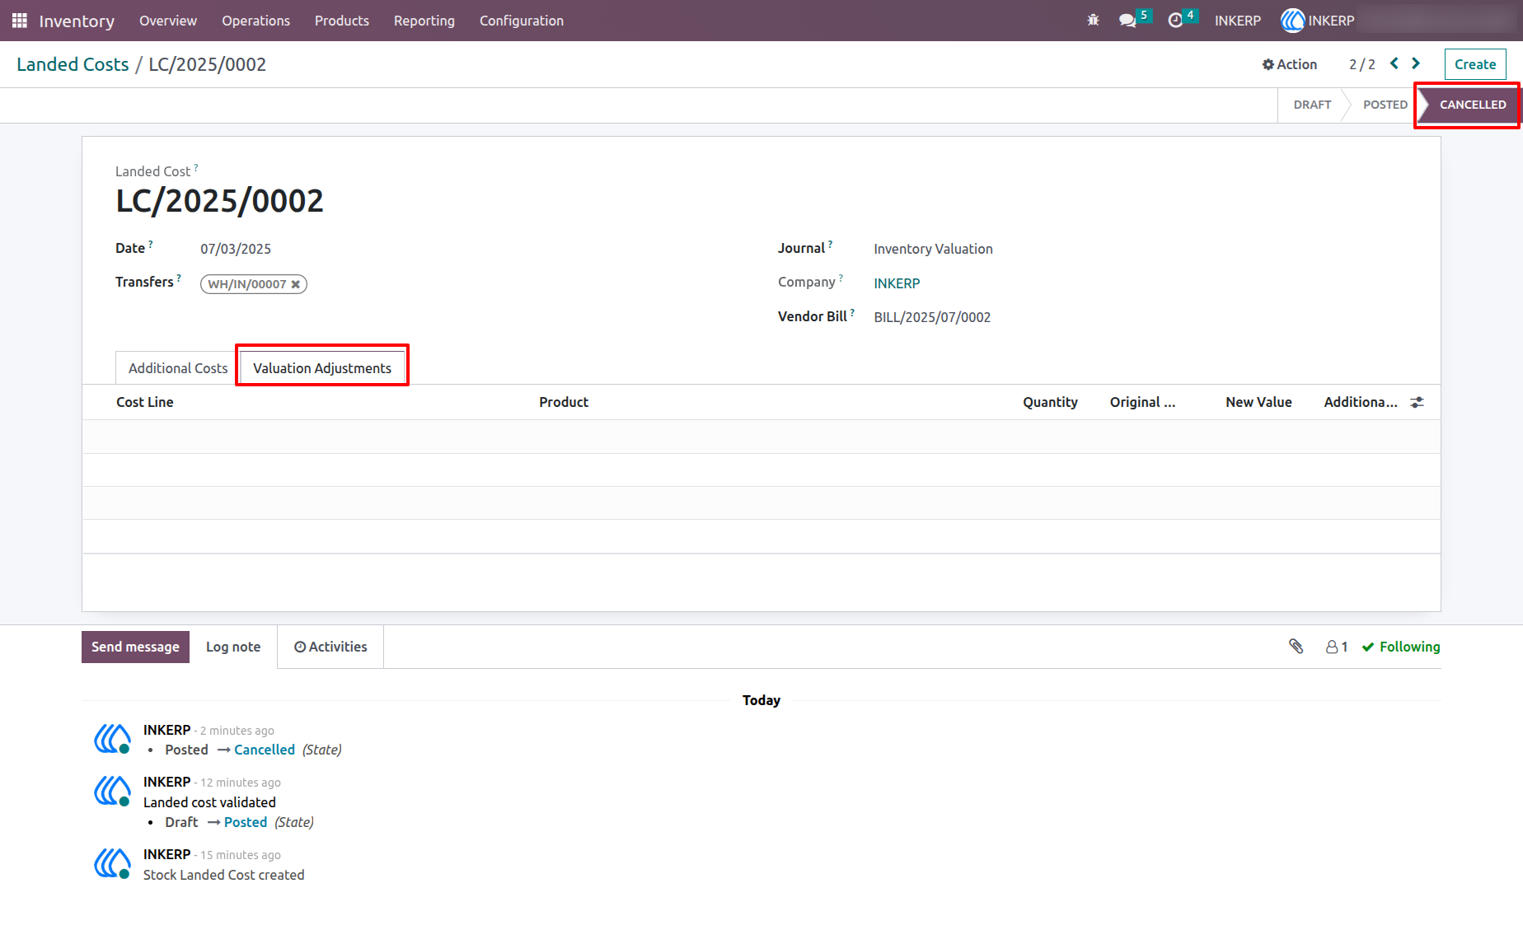Open column options adjust icon
The width and height of the screenshot is (1523, 944).
1417,402
